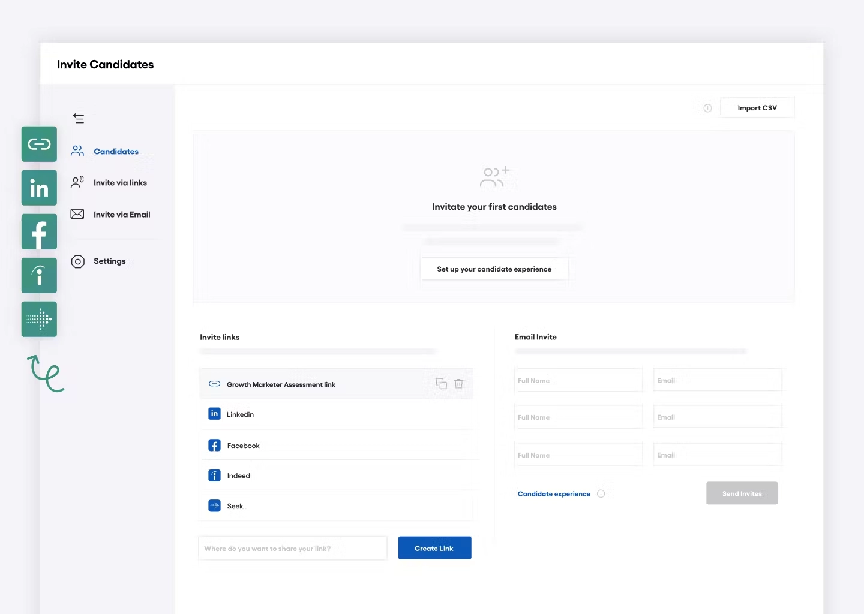Click the green Seek tile
Viewport: 864px width, 614px height.
39,319
